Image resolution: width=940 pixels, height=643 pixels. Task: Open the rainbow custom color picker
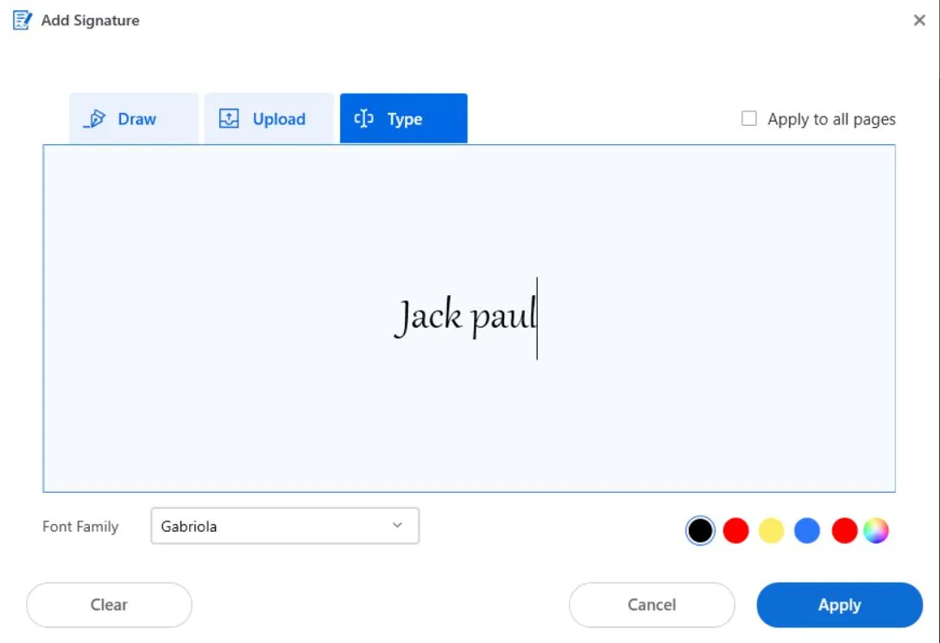(877, 530)
